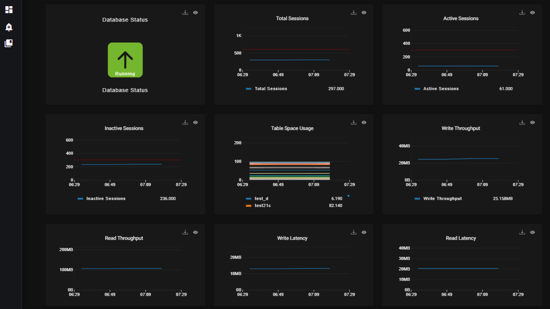This screenshot has height=309, width=550.
Task: Click the Read Latency panel title
Action: click(461, 238)
